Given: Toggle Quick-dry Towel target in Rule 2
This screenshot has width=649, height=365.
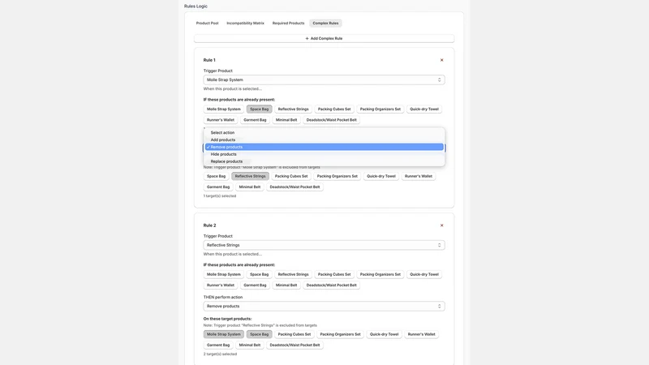Looking at the screenshot, I should point(384,334).
